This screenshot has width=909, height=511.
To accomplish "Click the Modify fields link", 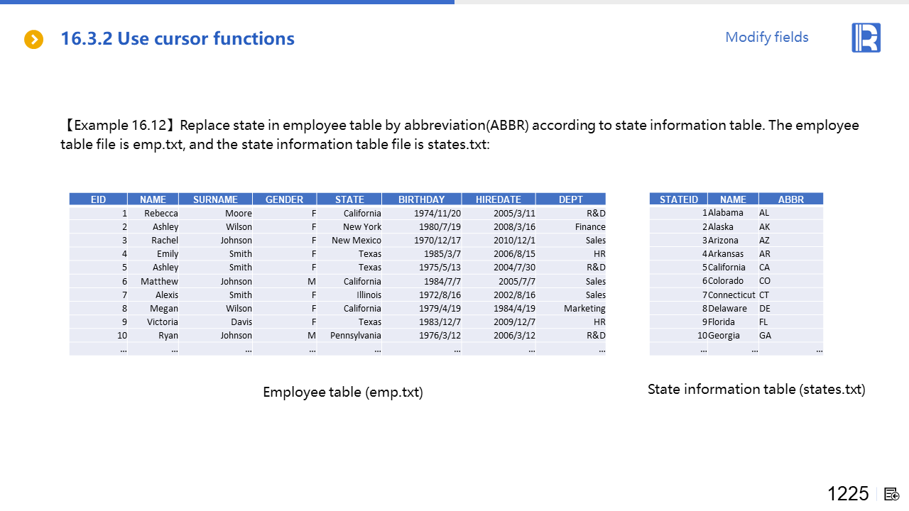I will pos(766,38).
